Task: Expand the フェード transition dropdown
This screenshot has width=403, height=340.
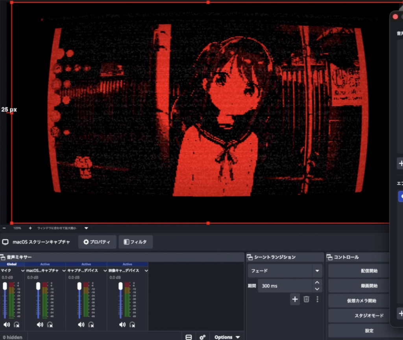Action: pos(317,271)
